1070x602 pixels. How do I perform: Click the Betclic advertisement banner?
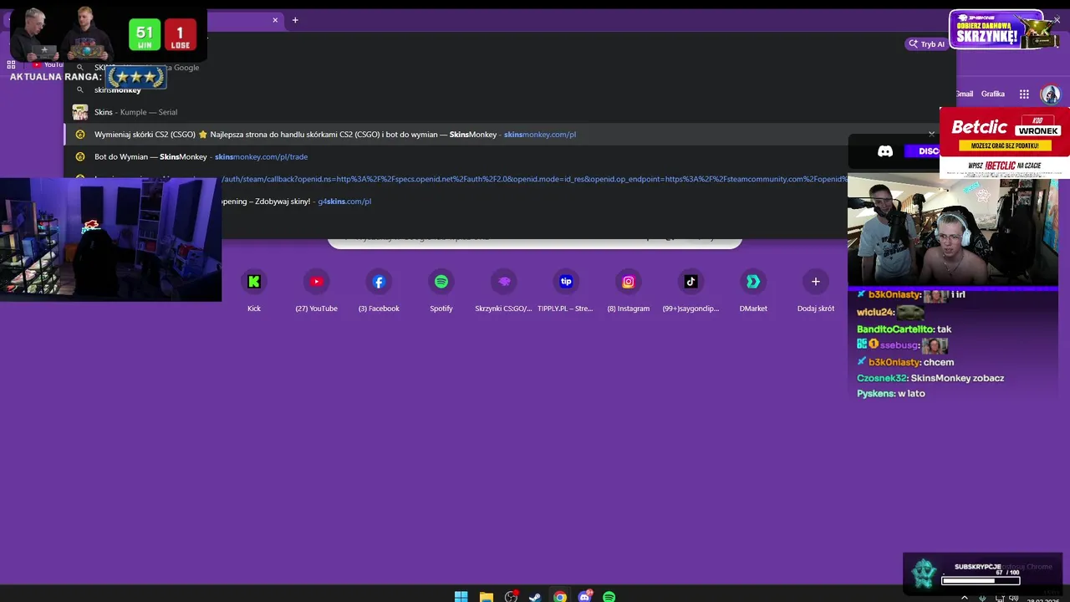point(1005,142)
